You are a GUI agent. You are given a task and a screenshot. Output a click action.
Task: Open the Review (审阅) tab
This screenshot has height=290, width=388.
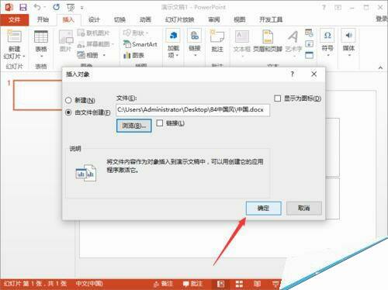click(x=214, y=19)
